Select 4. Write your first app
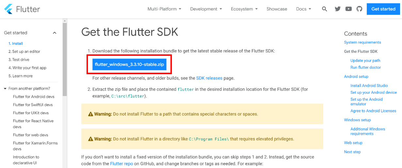 pyautogui.click(x=27, y=68)
